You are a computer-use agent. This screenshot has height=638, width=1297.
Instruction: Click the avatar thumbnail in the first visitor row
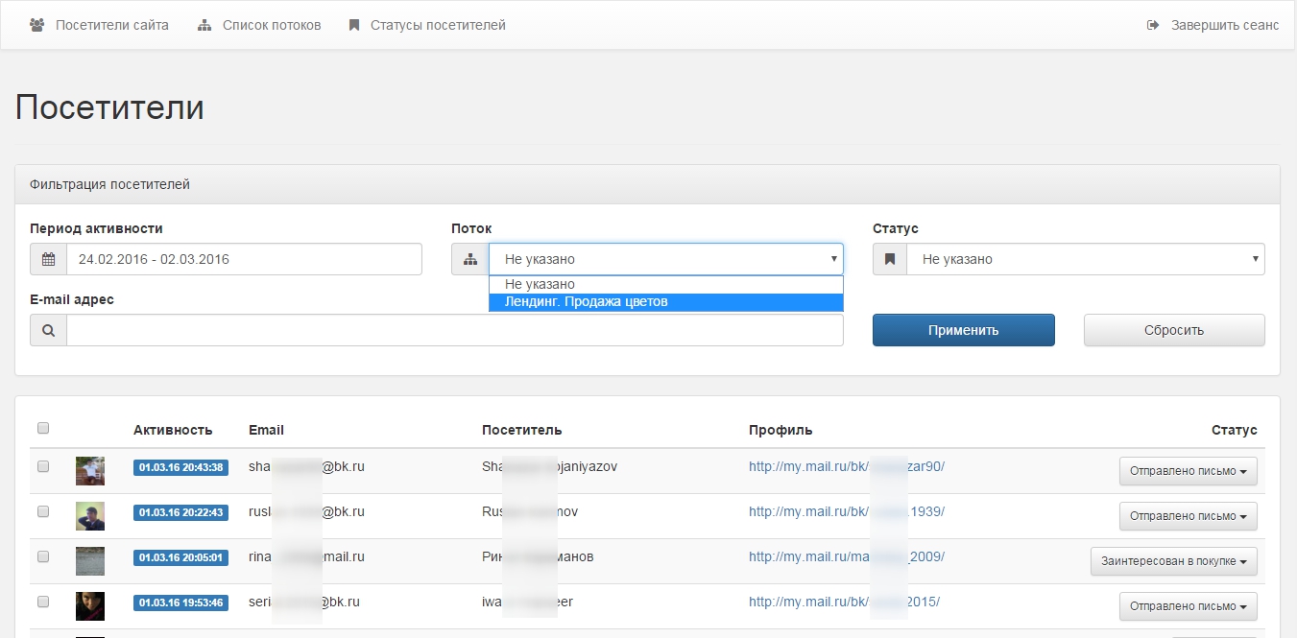(90, 471)
